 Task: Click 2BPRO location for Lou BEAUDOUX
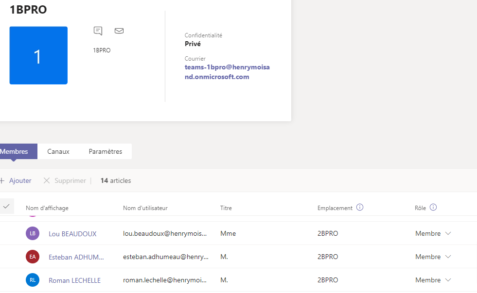328,233
